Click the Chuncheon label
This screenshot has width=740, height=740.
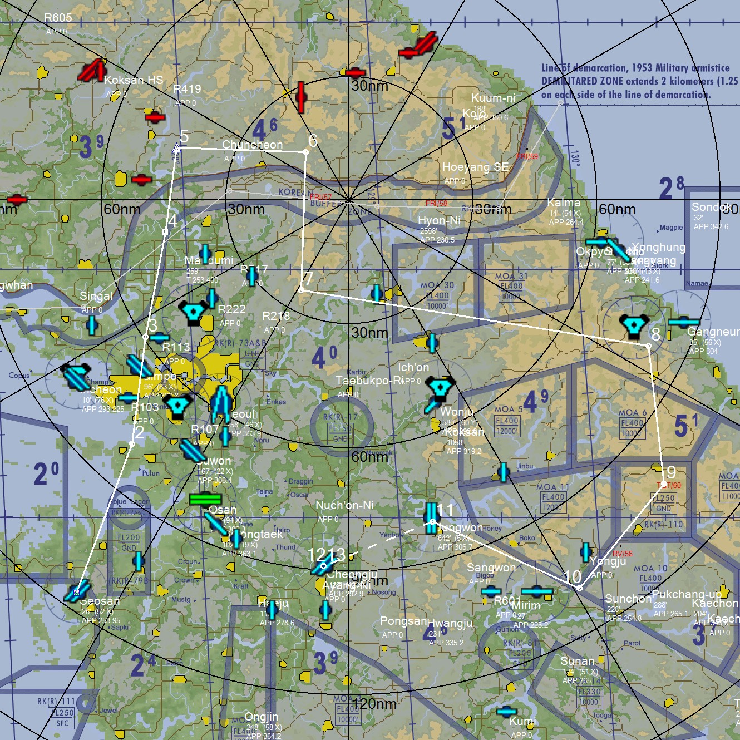252,145
